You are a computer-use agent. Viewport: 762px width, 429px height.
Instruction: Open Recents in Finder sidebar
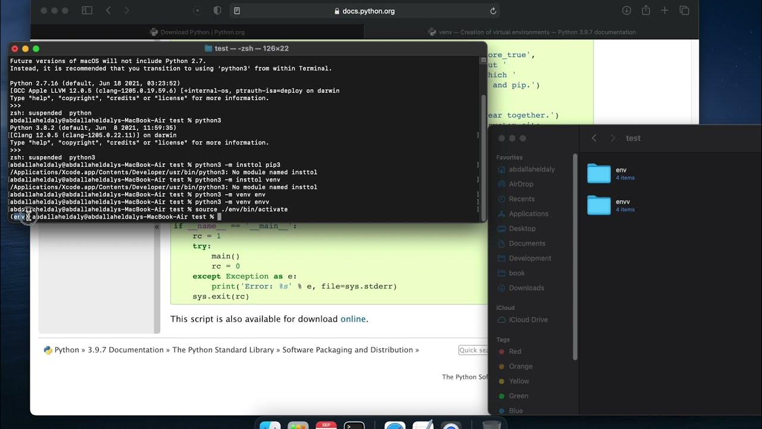click(x=521, y=199)
